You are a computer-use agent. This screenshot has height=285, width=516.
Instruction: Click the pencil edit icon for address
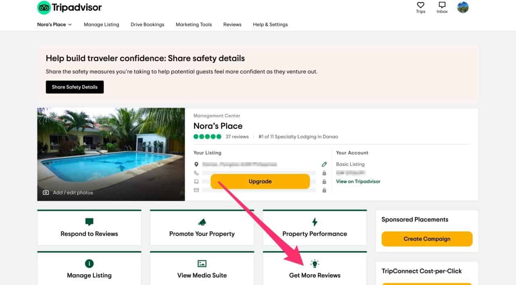(x=324, y=164)
